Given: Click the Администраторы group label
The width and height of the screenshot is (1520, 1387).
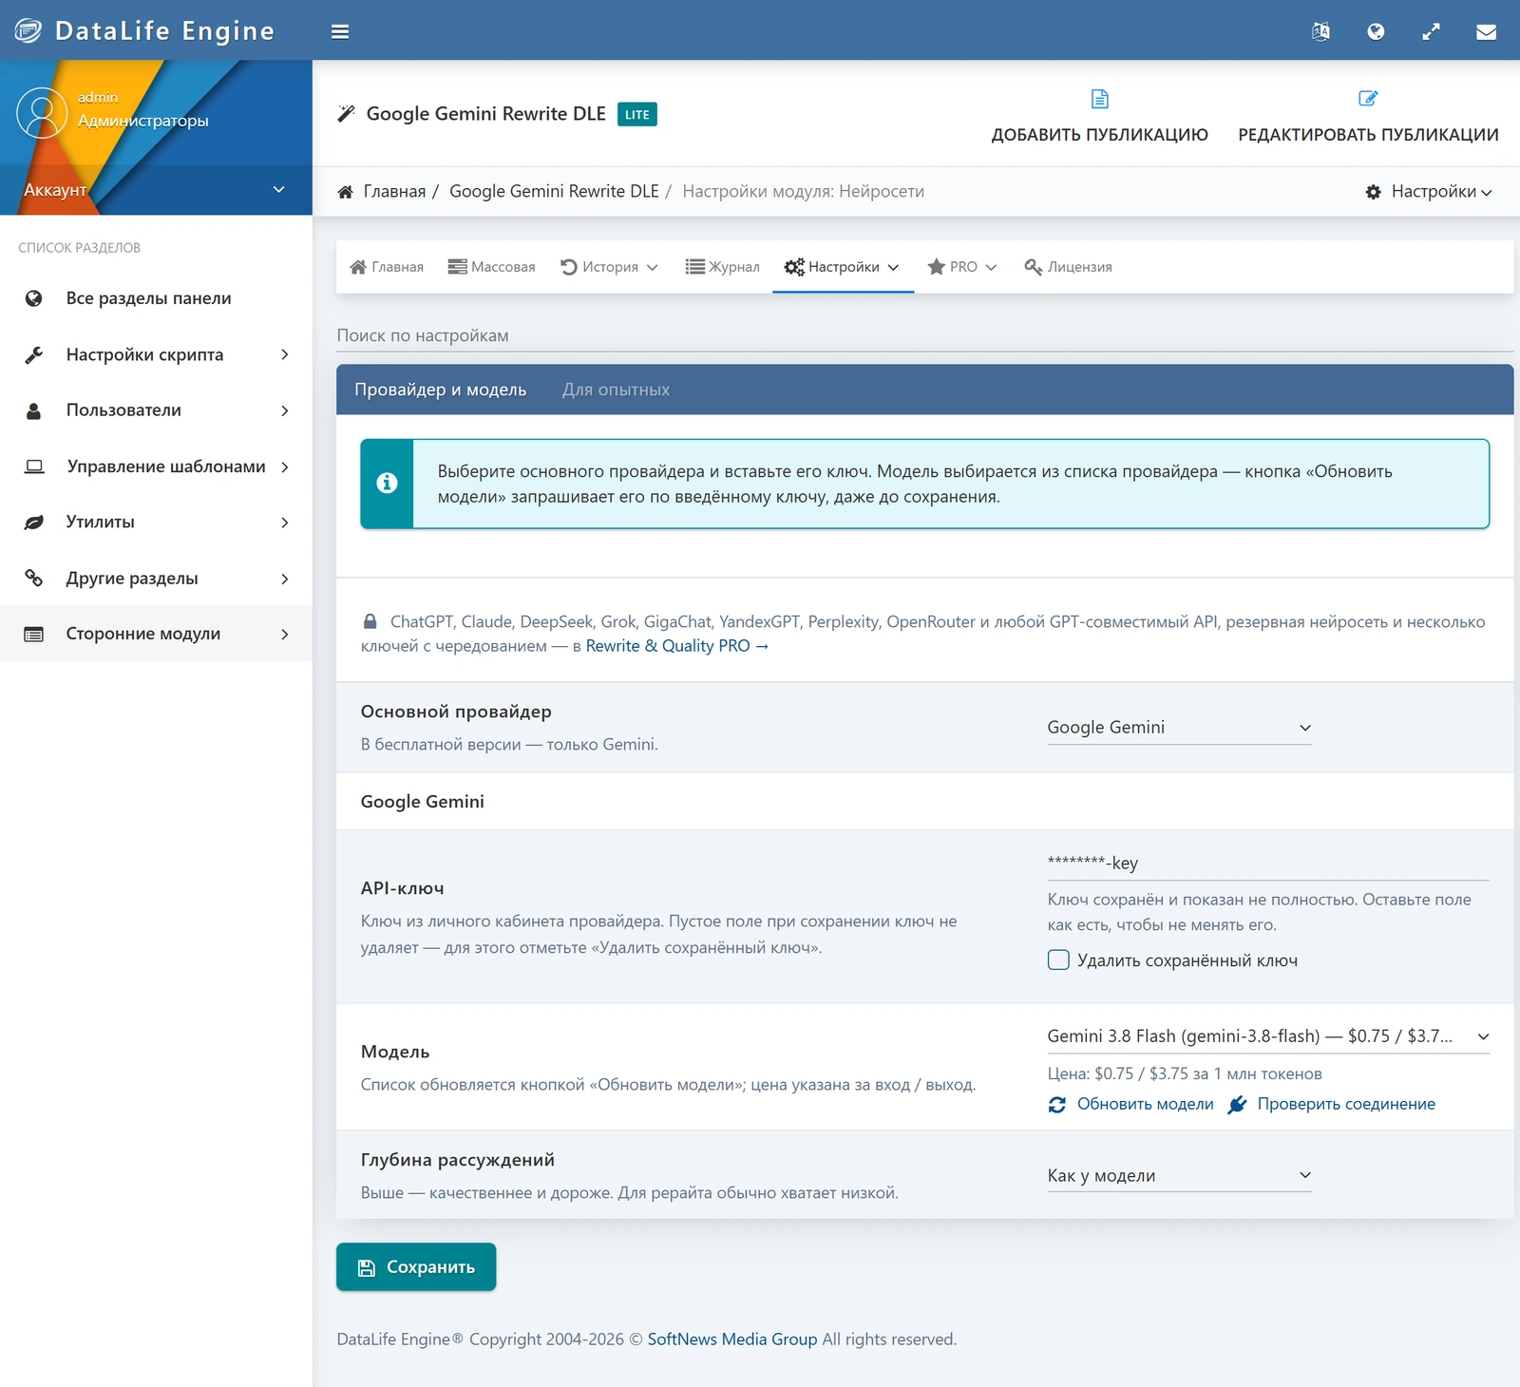Looking at the screenshot, I should click(x=143, y=121).
